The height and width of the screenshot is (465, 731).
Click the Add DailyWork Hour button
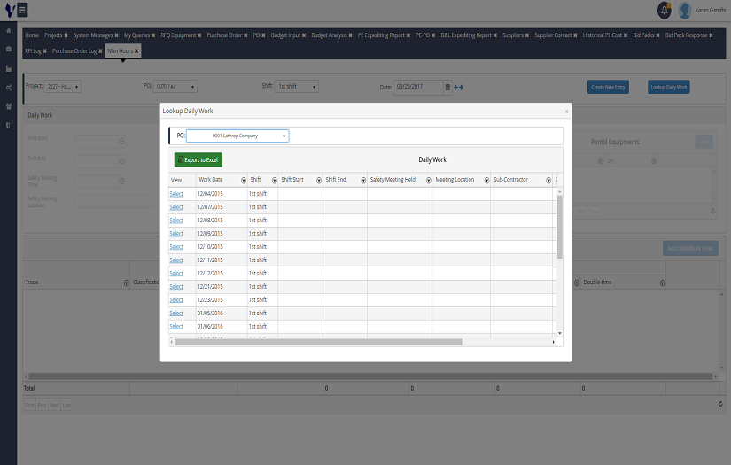point(690,248)
